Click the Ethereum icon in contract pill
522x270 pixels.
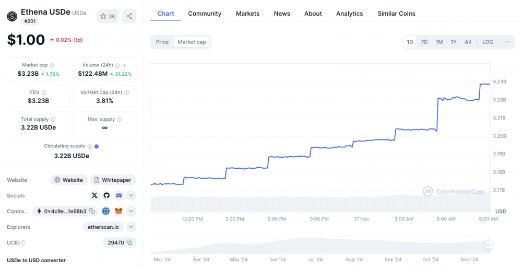tap(39, 211)
